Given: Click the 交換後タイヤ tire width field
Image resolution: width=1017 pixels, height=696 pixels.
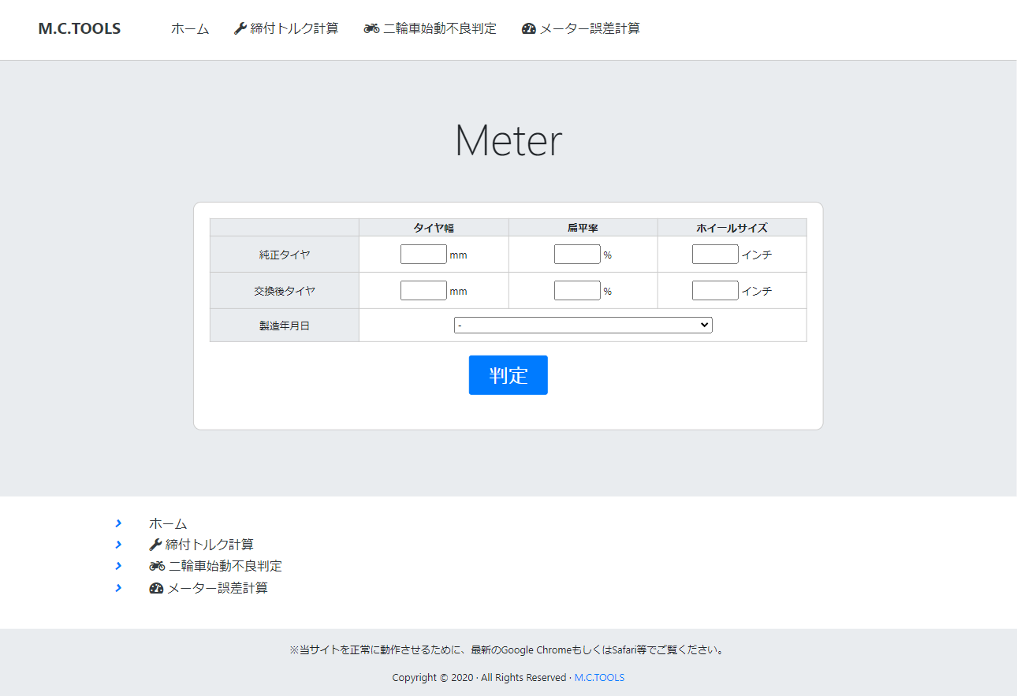Looking at the screenshot, I should pos(423,291).
